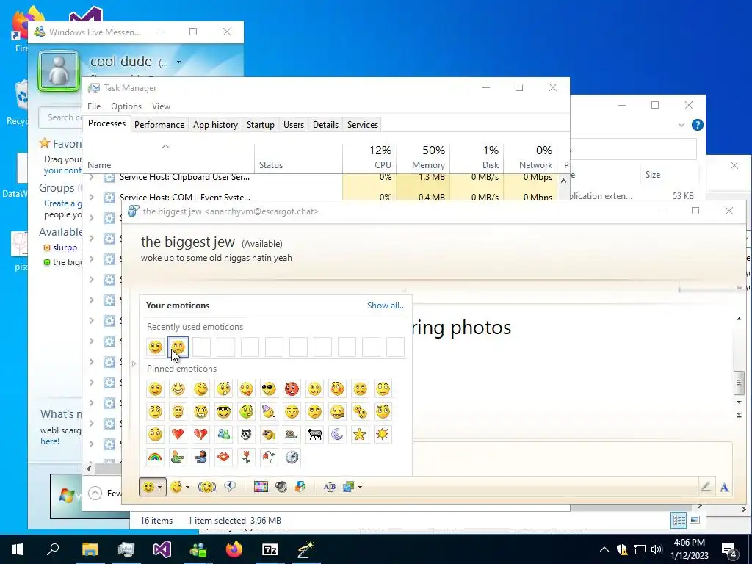752x564 pixels.
Task: Send a nudge with the shaking face icon
Action: click(207, 487)
